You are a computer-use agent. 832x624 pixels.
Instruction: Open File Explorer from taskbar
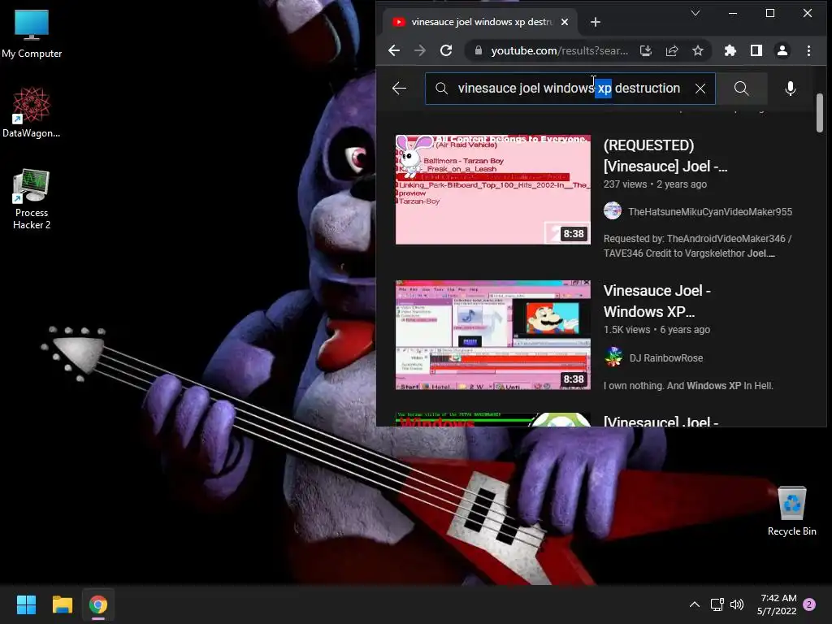pyautogui.click(x=62, y=604)
